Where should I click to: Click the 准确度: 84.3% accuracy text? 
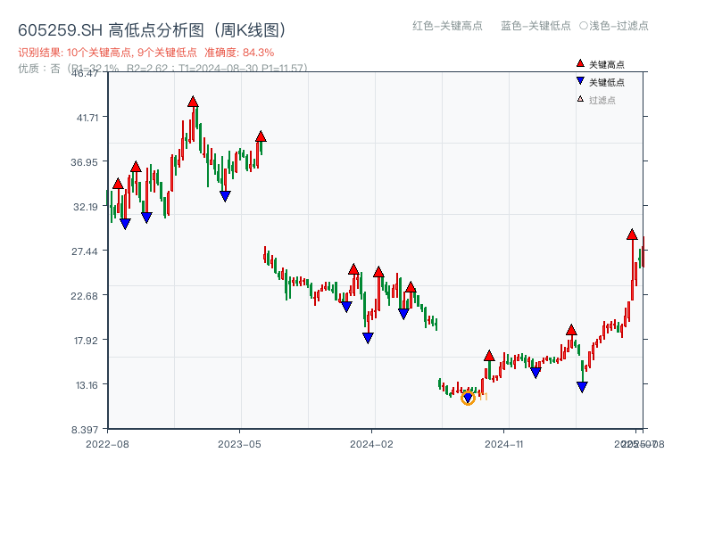coord(239,53)
